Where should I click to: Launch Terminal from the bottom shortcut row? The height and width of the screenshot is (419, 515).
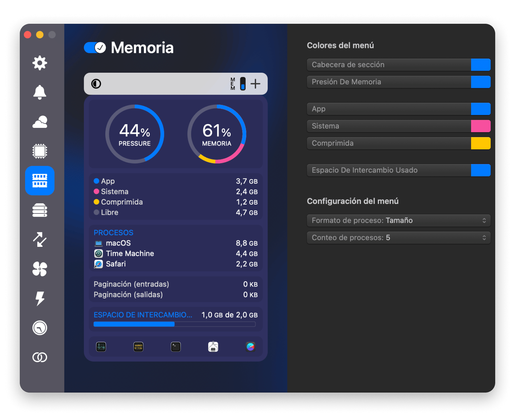[176, 347]
